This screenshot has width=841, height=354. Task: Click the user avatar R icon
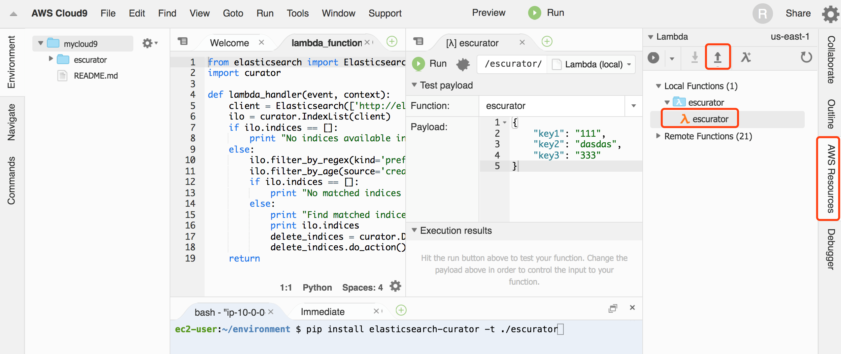tap(762, 14)
